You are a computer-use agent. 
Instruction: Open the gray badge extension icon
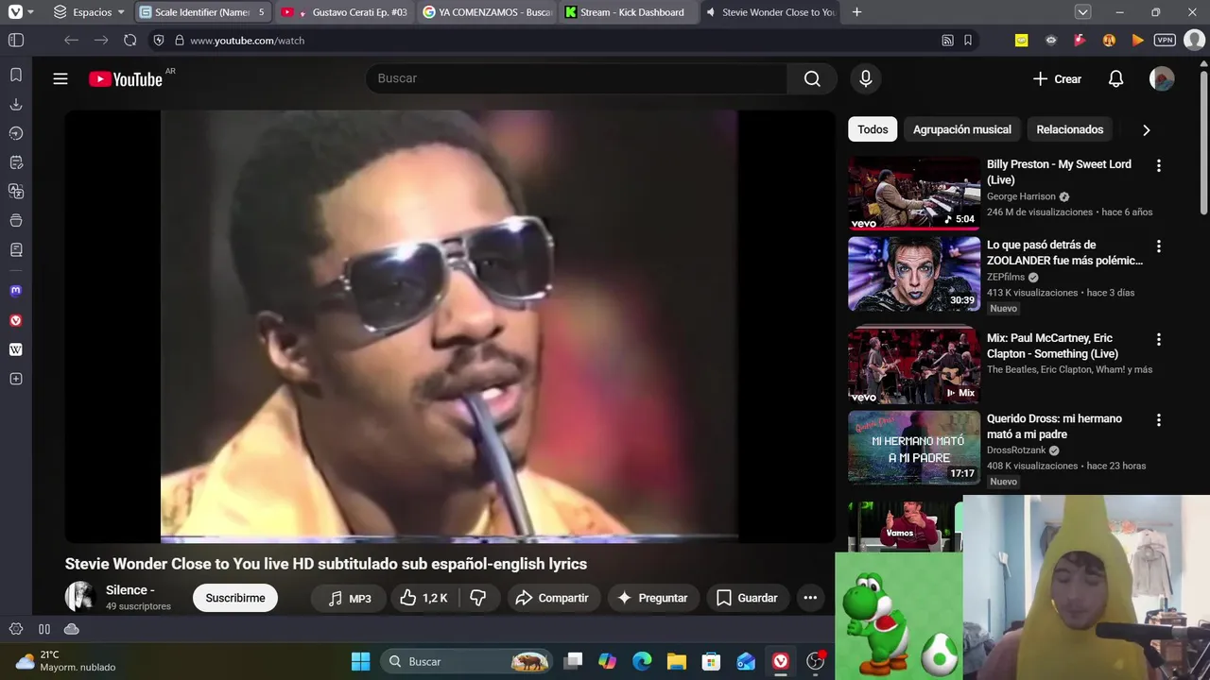pos(1051,41)
